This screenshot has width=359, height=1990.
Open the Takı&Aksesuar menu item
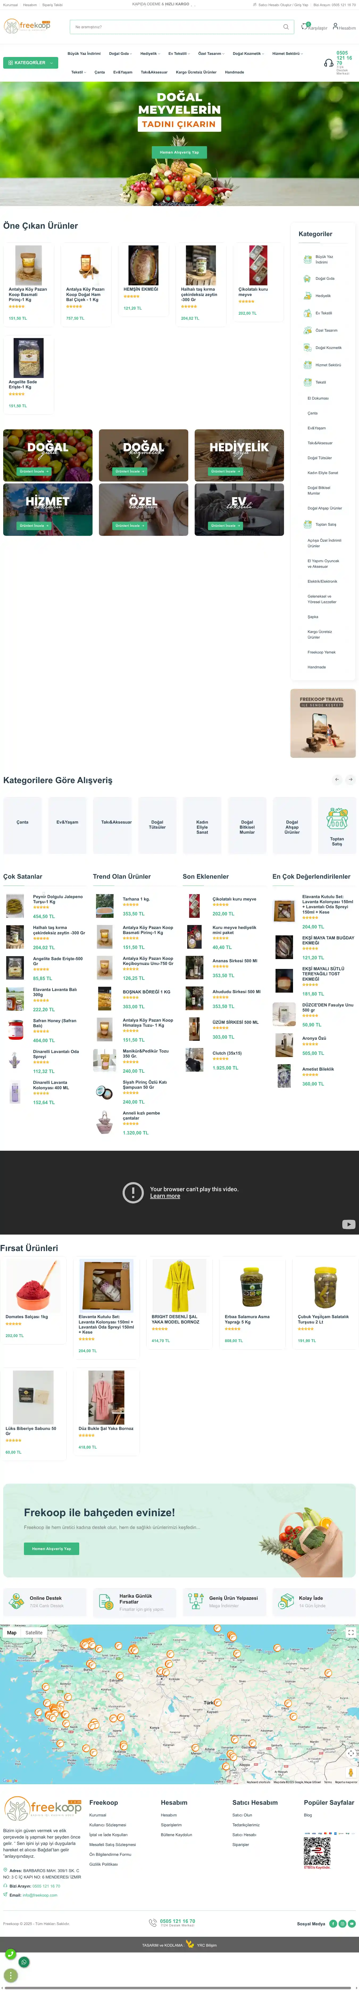click(154, 72)
